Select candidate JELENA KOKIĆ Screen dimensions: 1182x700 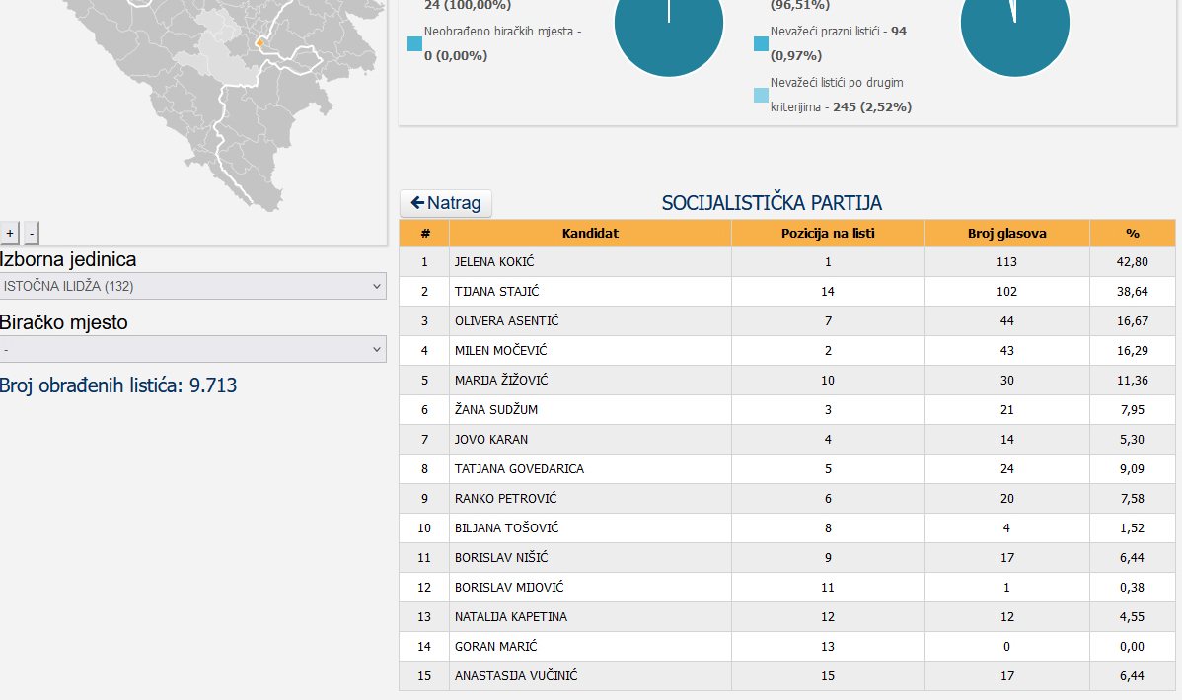(493, 262)
